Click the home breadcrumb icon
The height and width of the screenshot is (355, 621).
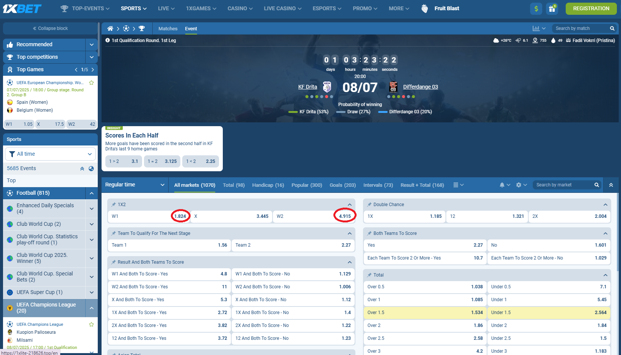pyautogui.click(x=110, y=28)
